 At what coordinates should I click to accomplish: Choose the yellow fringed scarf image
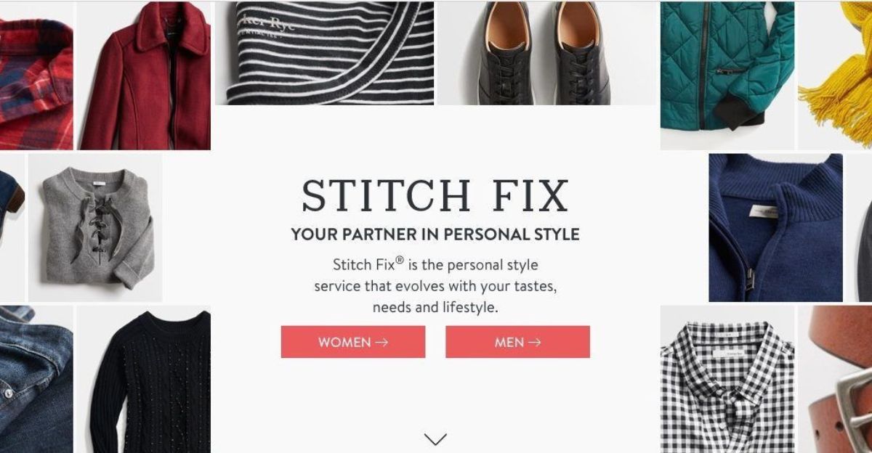pos(835,75)
